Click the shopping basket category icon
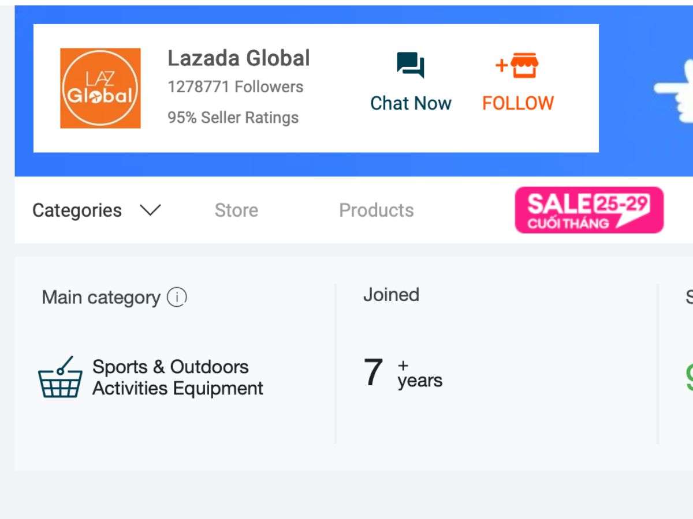The height and width of the screenshot is (519, 693). (60, 377)
